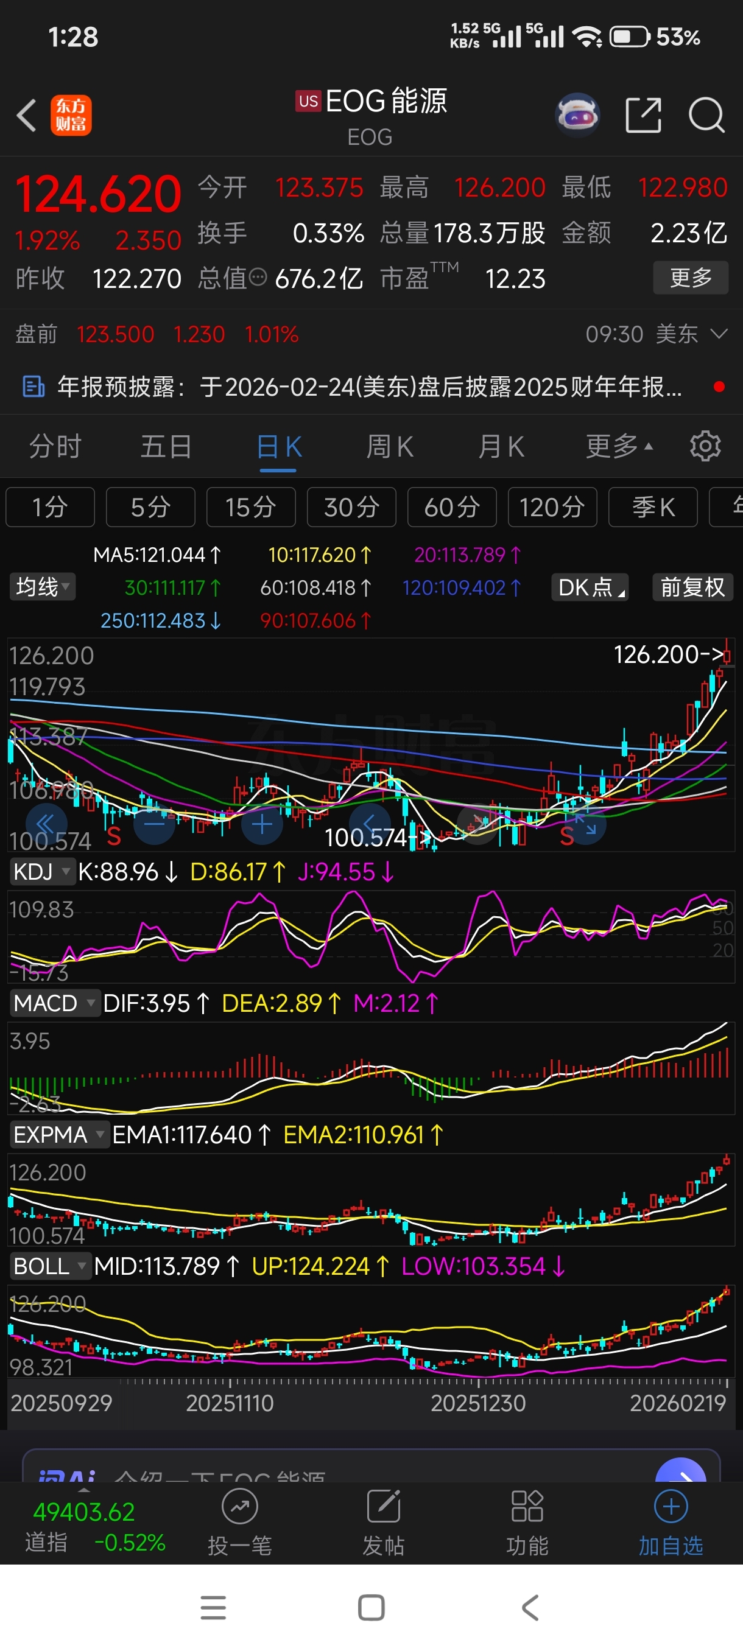The width and height of the screenshot is (743, 1651).
Task: Tap Android home square button
Action: coord(371,1607)
